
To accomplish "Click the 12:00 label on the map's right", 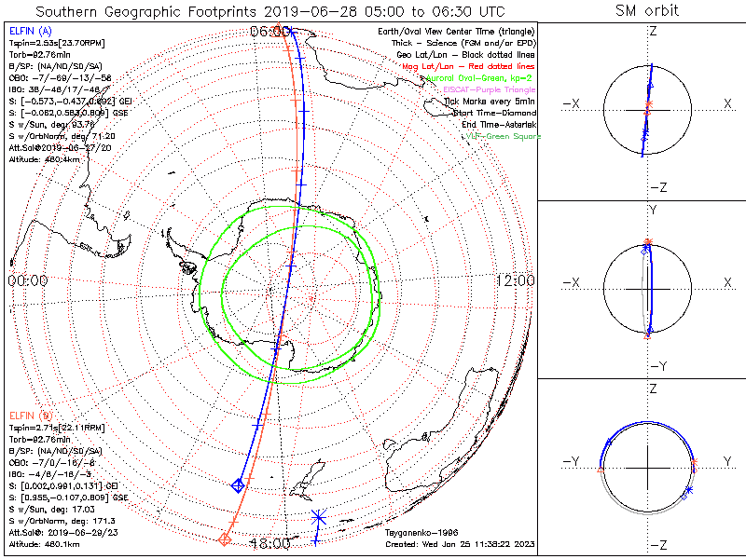I will 515,280.
